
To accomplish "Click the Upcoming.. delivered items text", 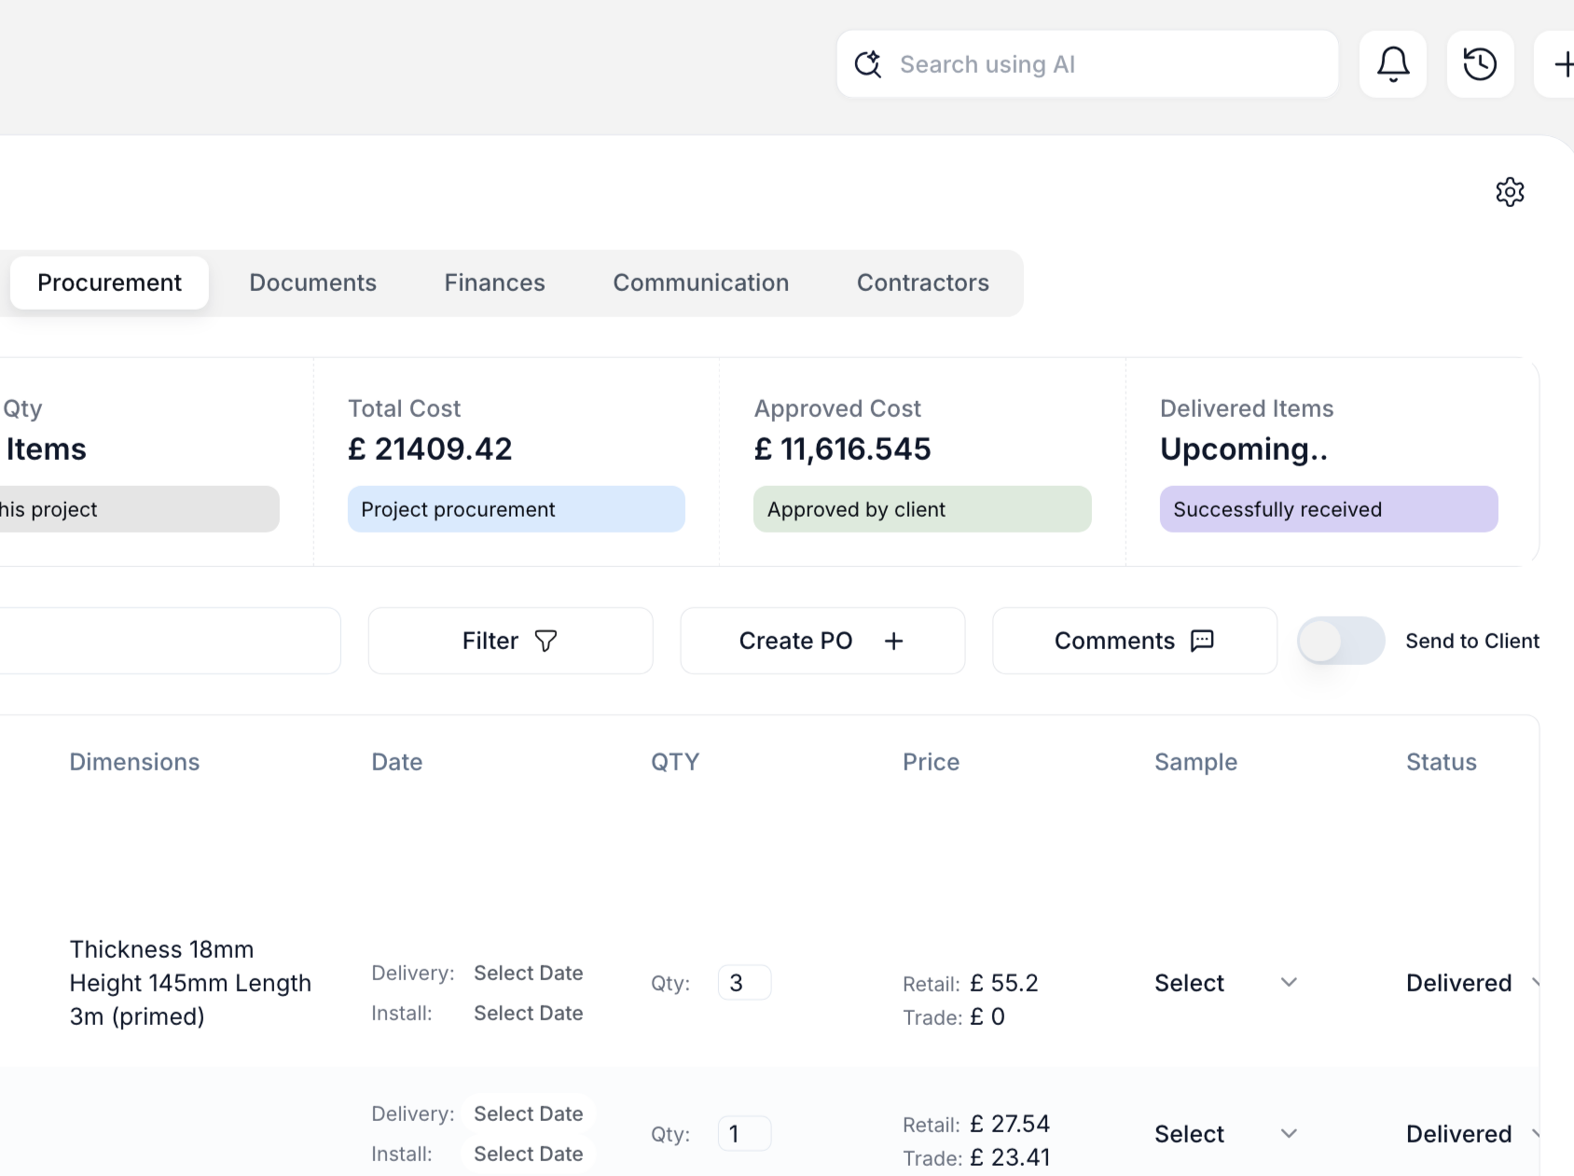I will coord(1244,449).
